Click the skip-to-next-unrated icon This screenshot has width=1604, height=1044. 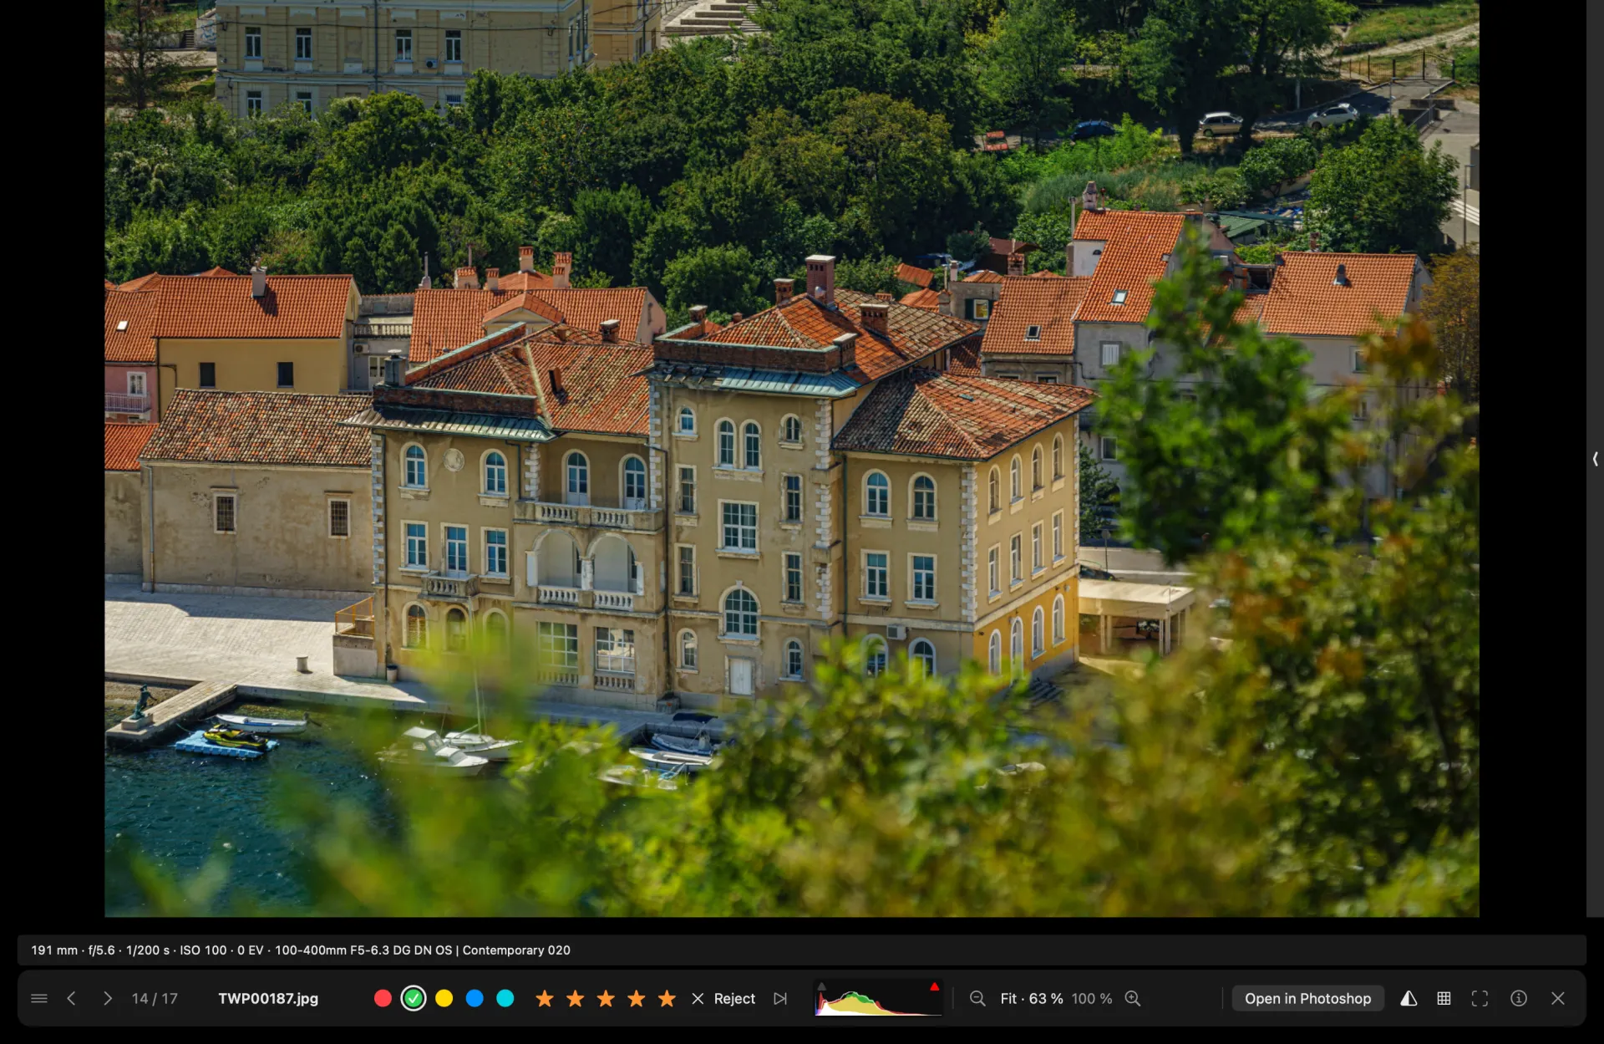pyautogui.click(x=780, y=998)
